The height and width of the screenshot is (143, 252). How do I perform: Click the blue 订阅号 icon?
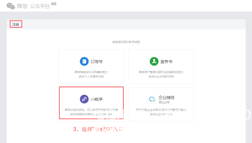(84, 61)
